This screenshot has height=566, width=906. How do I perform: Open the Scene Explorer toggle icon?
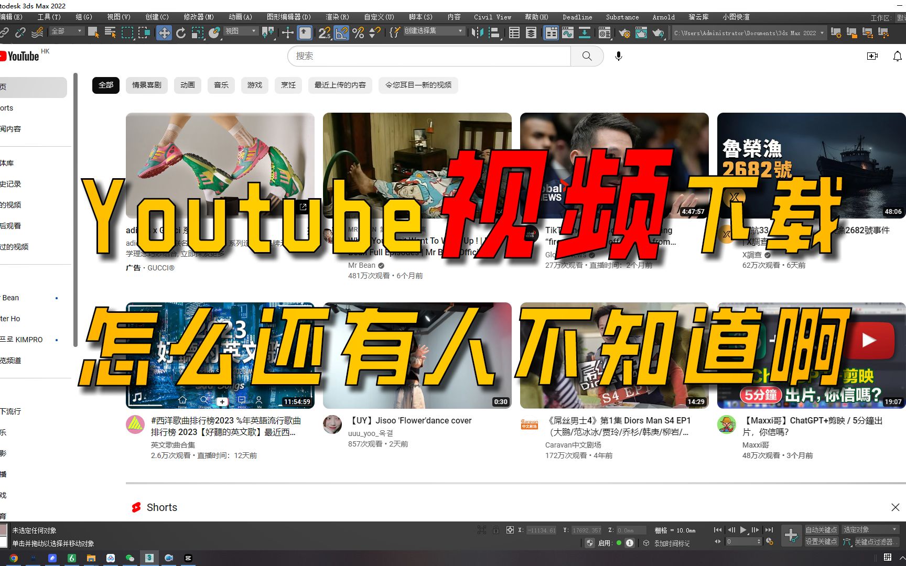click(x=514, y=32)
